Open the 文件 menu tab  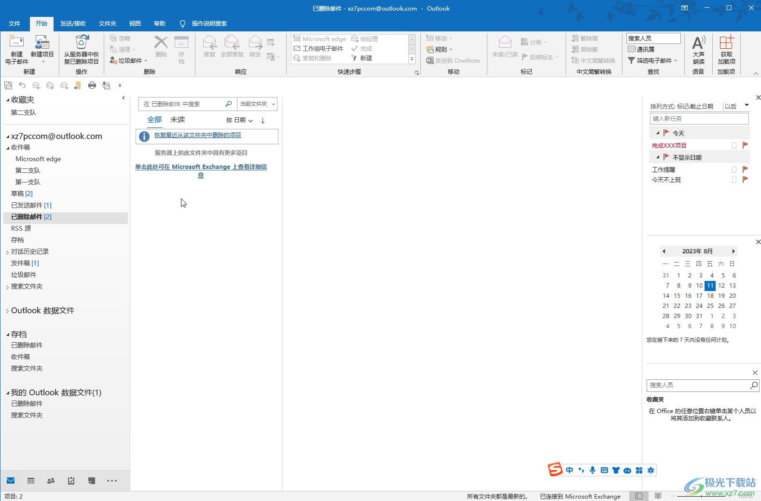coord(14,24)
